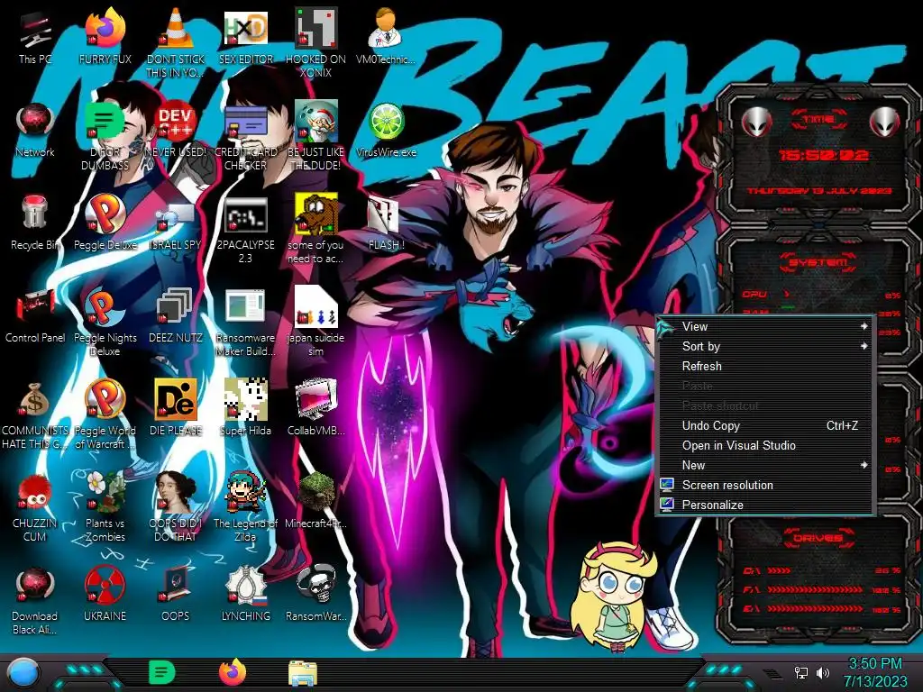The height and width of the screenshot is (692, 923).
Task: Choose Open in Visual Studio
Action: point(766,445)
